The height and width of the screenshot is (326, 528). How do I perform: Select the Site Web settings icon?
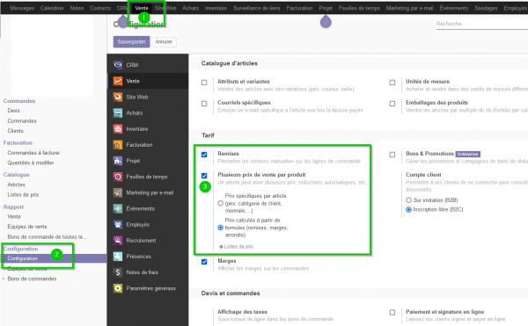pyautogui.click(x=118, y=97)
